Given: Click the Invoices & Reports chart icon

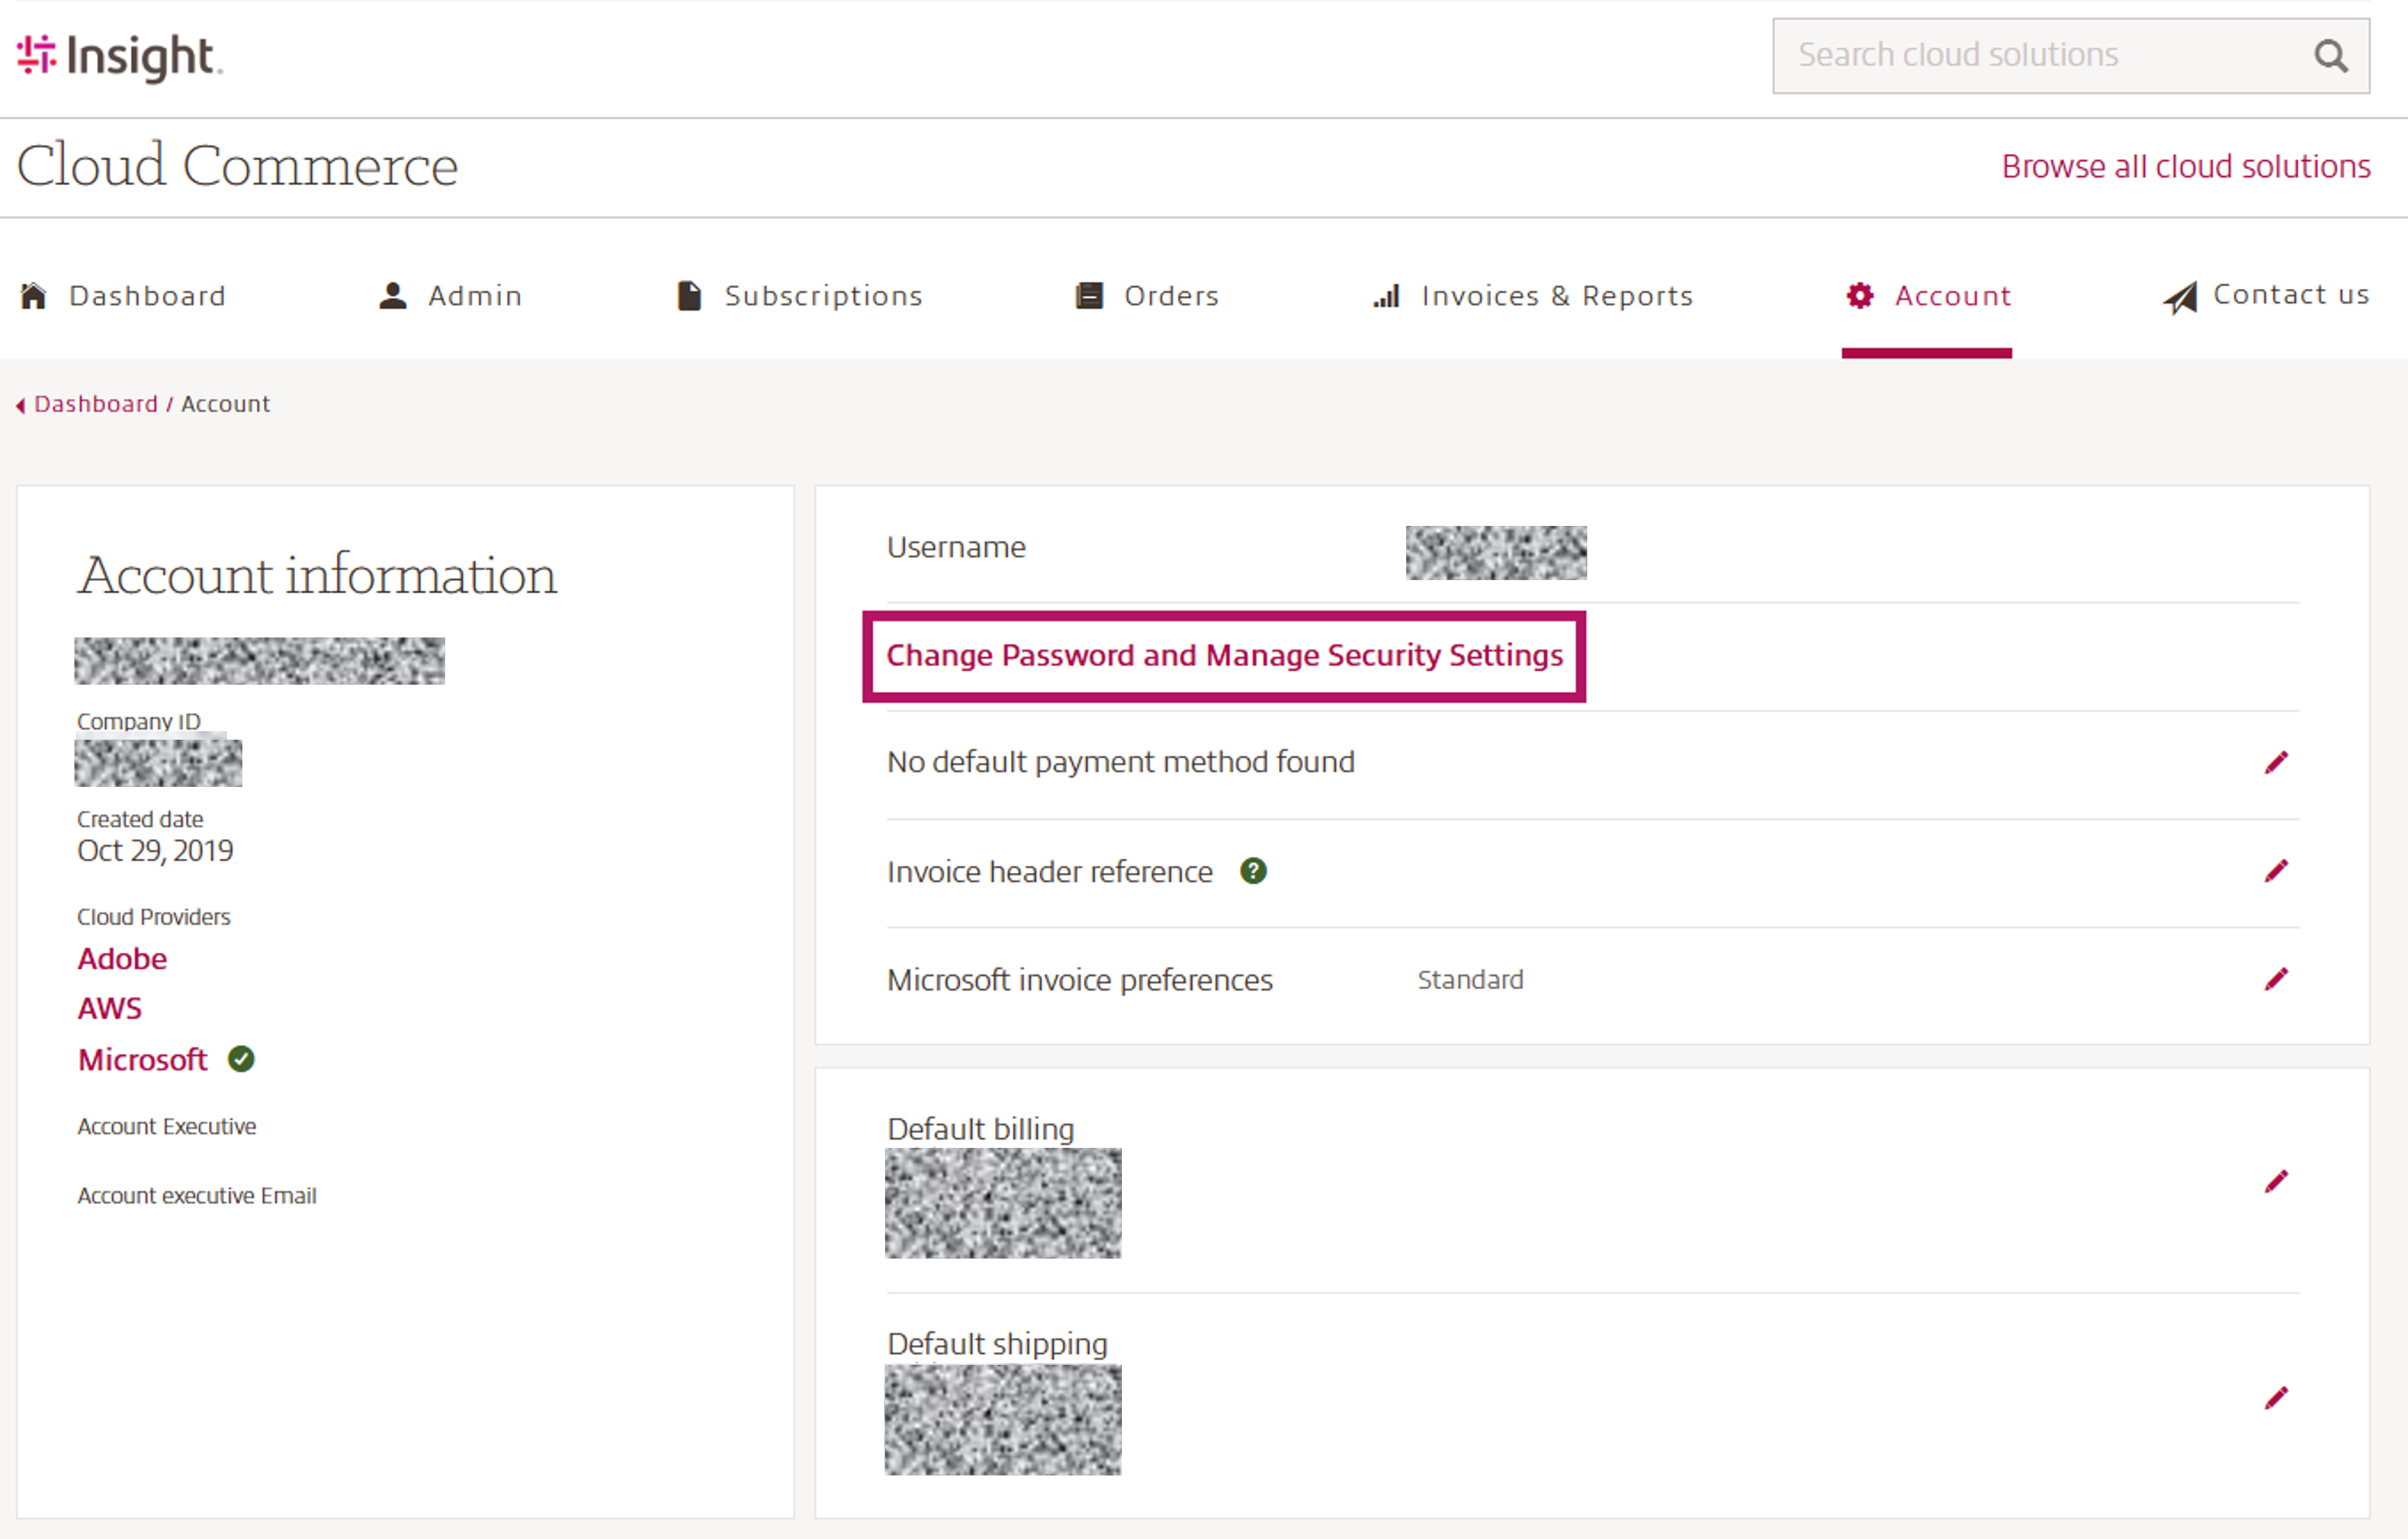Looking at the screenshot, I should 1386,296.
